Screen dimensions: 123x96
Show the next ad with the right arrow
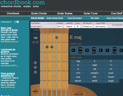[18, 22]
